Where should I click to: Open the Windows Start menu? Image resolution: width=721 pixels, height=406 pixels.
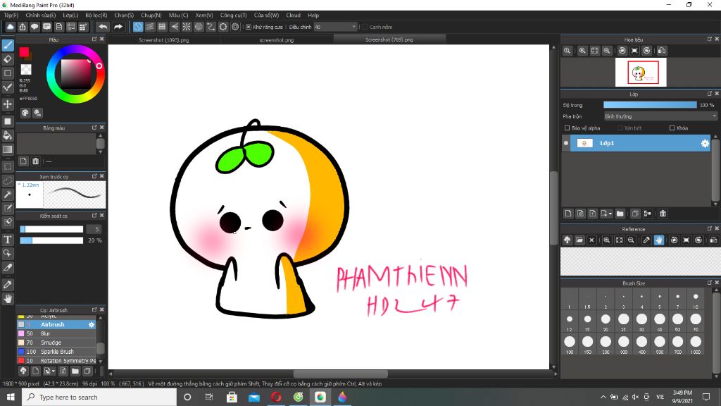(11, 397)
